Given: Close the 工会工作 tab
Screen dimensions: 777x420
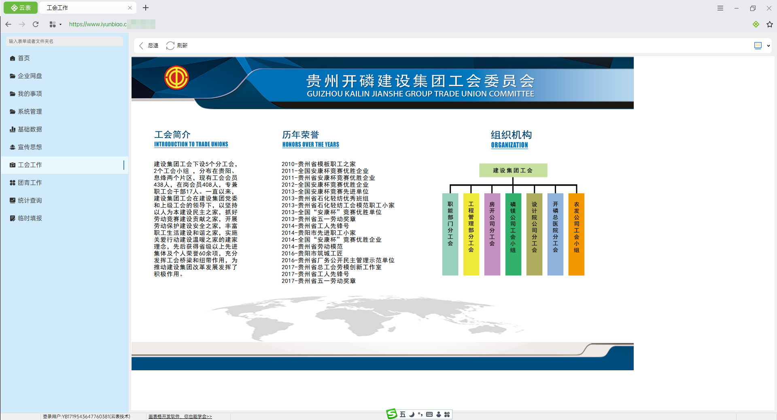Looking at the screenshot, I should [129, 8].
